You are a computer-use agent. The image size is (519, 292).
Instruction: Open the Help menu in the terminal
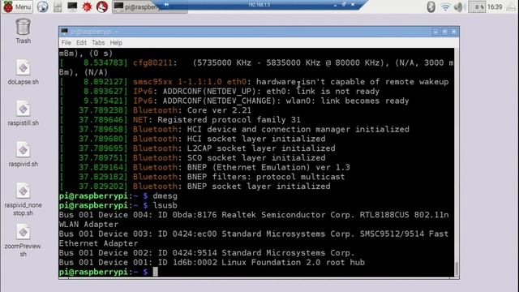click(x=116, y=43)
